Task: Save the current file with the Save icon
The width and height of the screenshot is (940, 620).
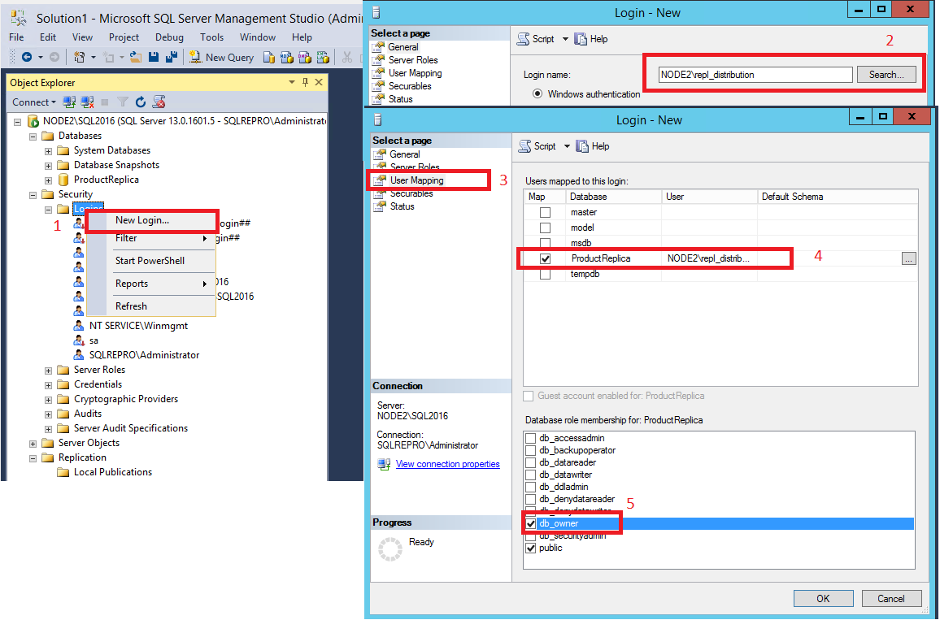Action: pos(154,57)
